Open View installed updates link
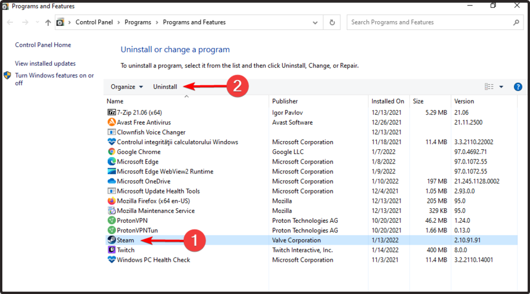This screenshot has height=294, width=530. pos(45,64)
